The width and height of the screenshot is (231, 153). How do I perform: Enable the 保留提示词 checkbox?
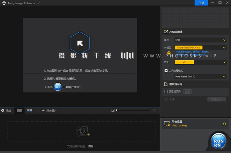click(x=166, y=91)
